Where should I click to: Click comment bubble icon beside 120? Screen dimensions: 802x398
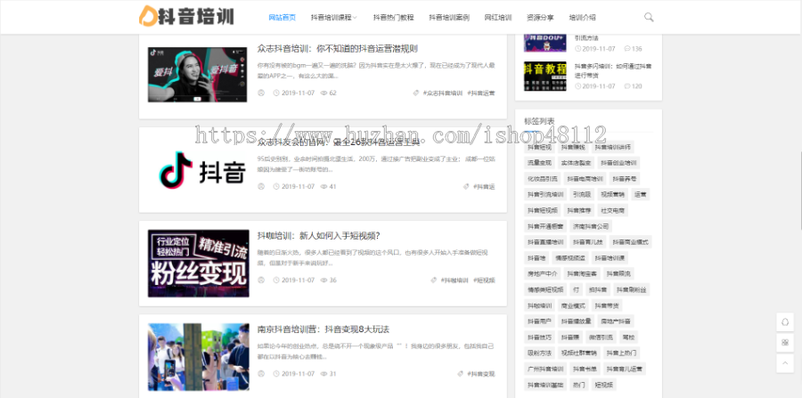pos(627,86)
